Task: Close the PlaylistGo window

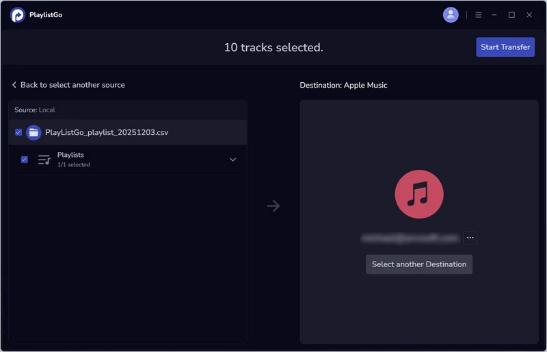Action: click(529, 15)
